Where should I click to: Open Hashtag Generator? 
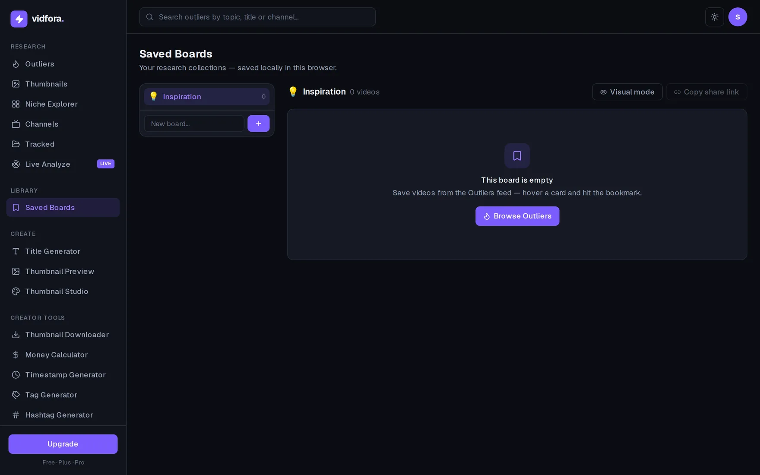[63, 415]
